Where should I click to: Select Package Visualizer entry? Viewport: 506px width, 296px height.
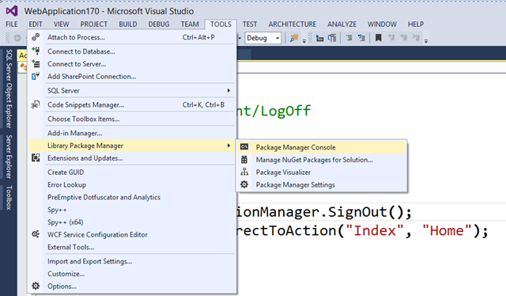click(322, 173)
